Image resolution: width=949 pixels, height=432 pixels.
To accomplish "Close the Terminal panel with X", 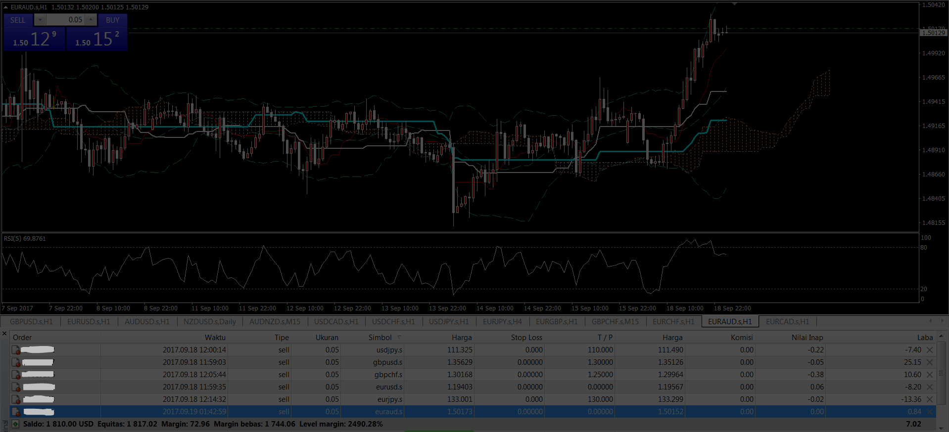I will [x=4, y=334].
